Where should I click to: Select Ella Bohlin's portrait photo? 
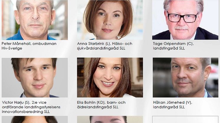[x=110, y=77]
